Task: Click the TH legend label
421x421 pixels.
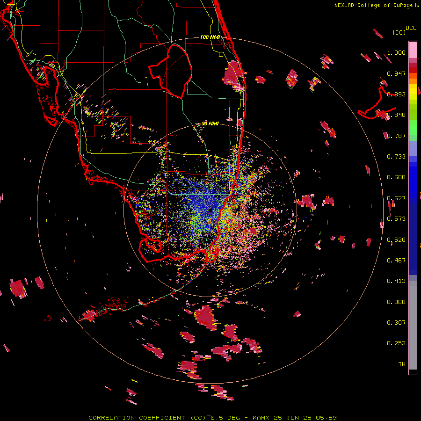Action: (x=402, y=364)
